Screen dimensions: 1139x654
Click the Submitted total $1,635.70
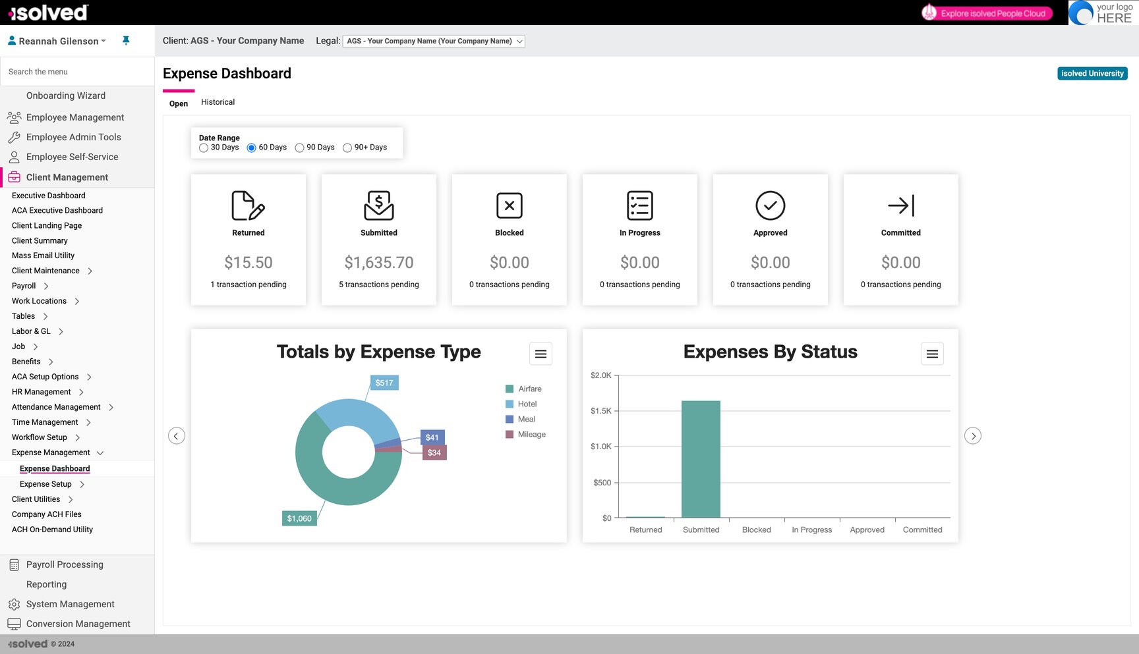tap(379, 263)
